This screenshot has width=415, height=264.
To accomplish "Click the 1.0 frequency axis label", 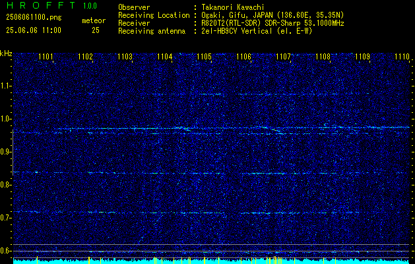I will 5,119.
